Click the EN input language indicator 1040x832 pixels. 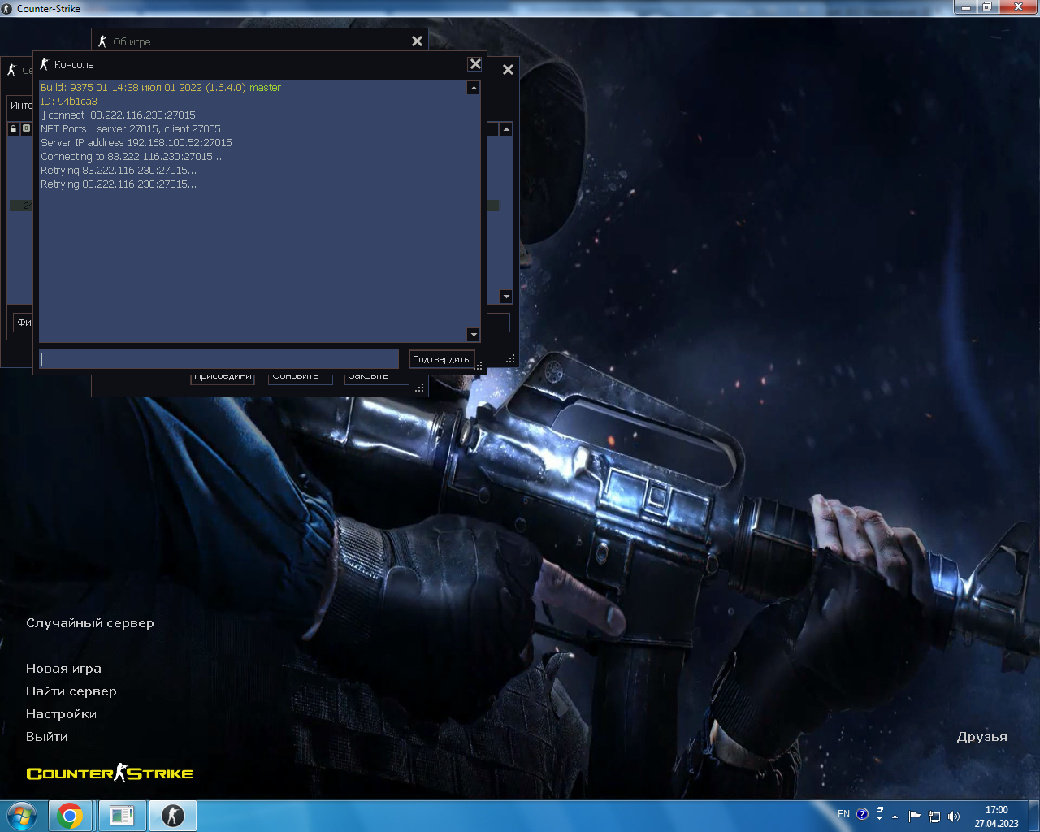tap(844, 814)
